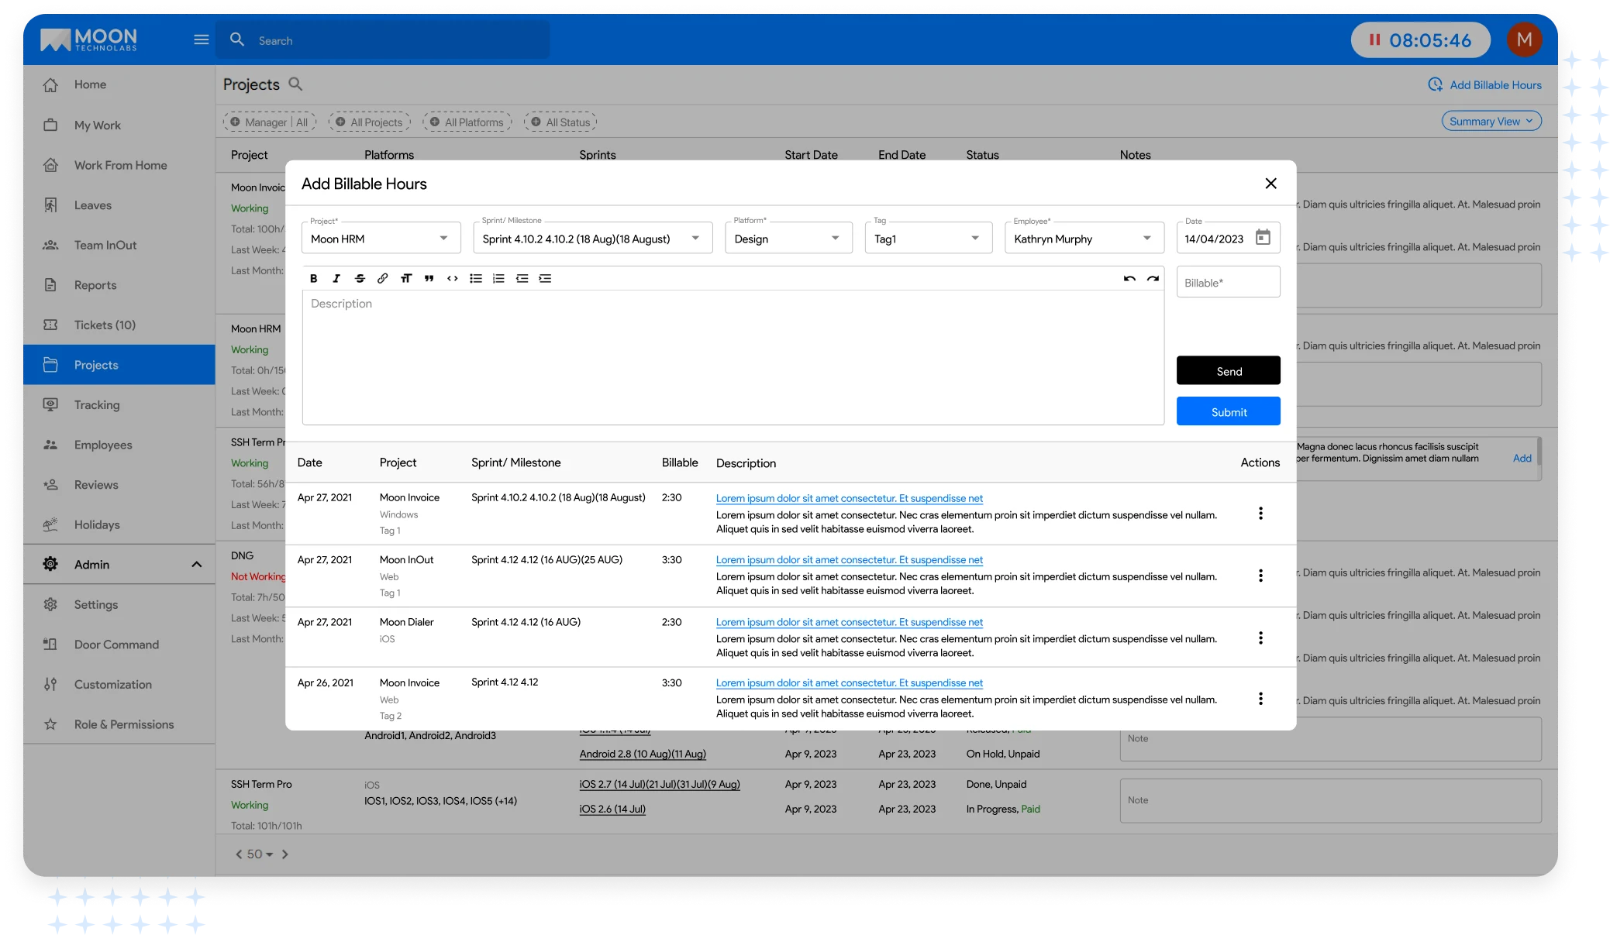The image size is (1610, 935).
Task: Close the Add Billable Hours dialog
Action: (1271, 184)
